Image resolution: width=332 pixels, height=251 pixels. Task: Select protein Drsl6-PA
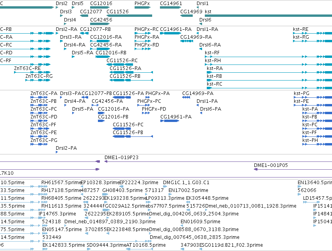(x=211, y=109)
